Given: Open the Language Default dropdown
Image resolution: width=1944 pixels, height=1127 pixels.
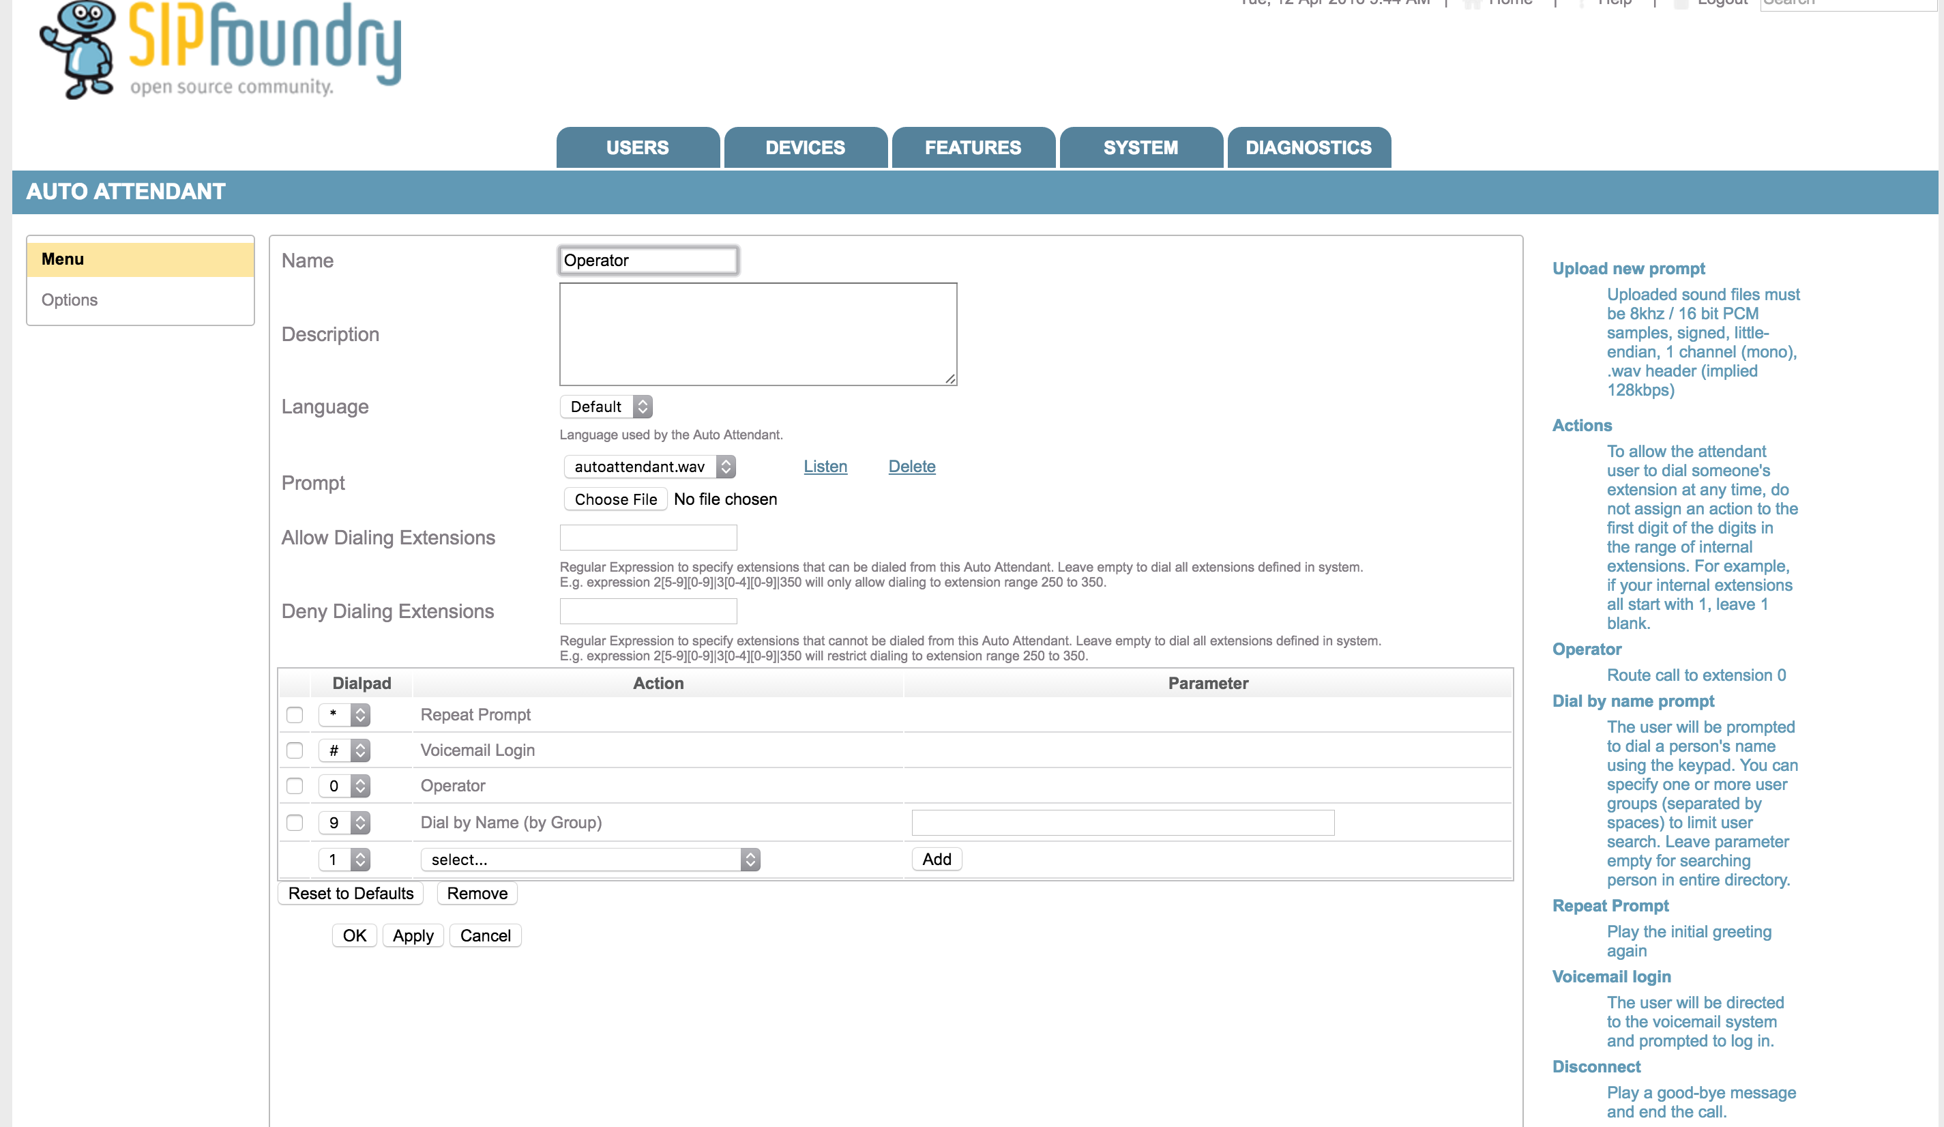Looking at the screenshot, I should pos(606,407).
